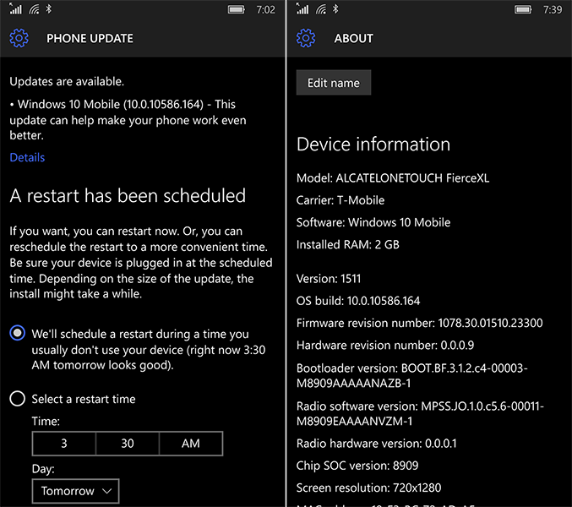Tap Bluetooth icon in Phone Update status bar

click(x=48, y=8)
